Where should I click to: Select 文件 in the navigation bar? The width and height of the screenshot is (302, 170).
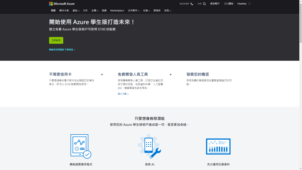point(85,11)
